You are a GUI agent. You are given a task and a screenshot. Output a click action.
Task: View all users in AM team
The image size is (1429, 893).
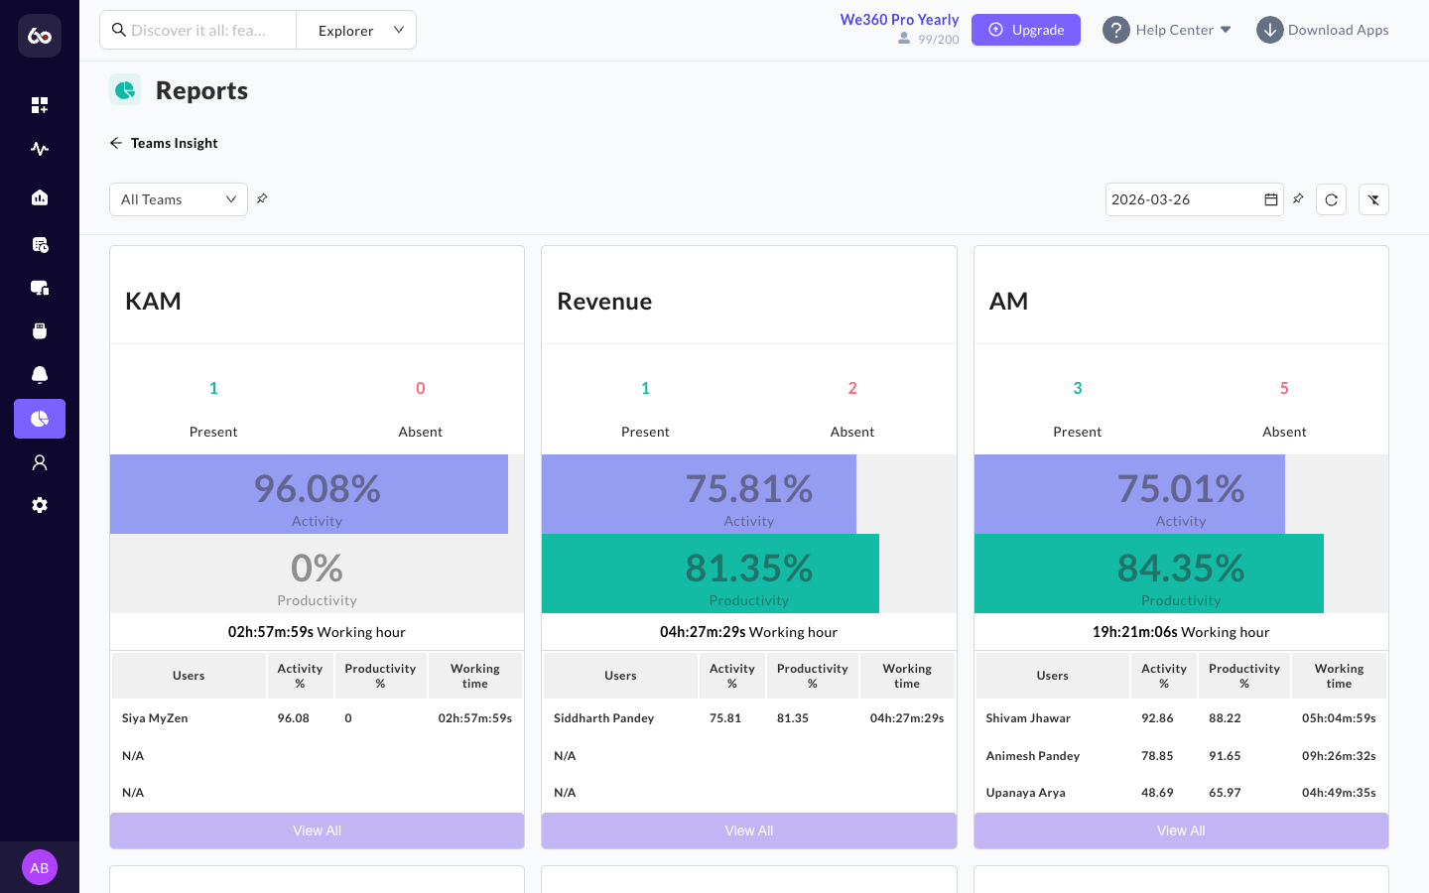coord(1181,830)
